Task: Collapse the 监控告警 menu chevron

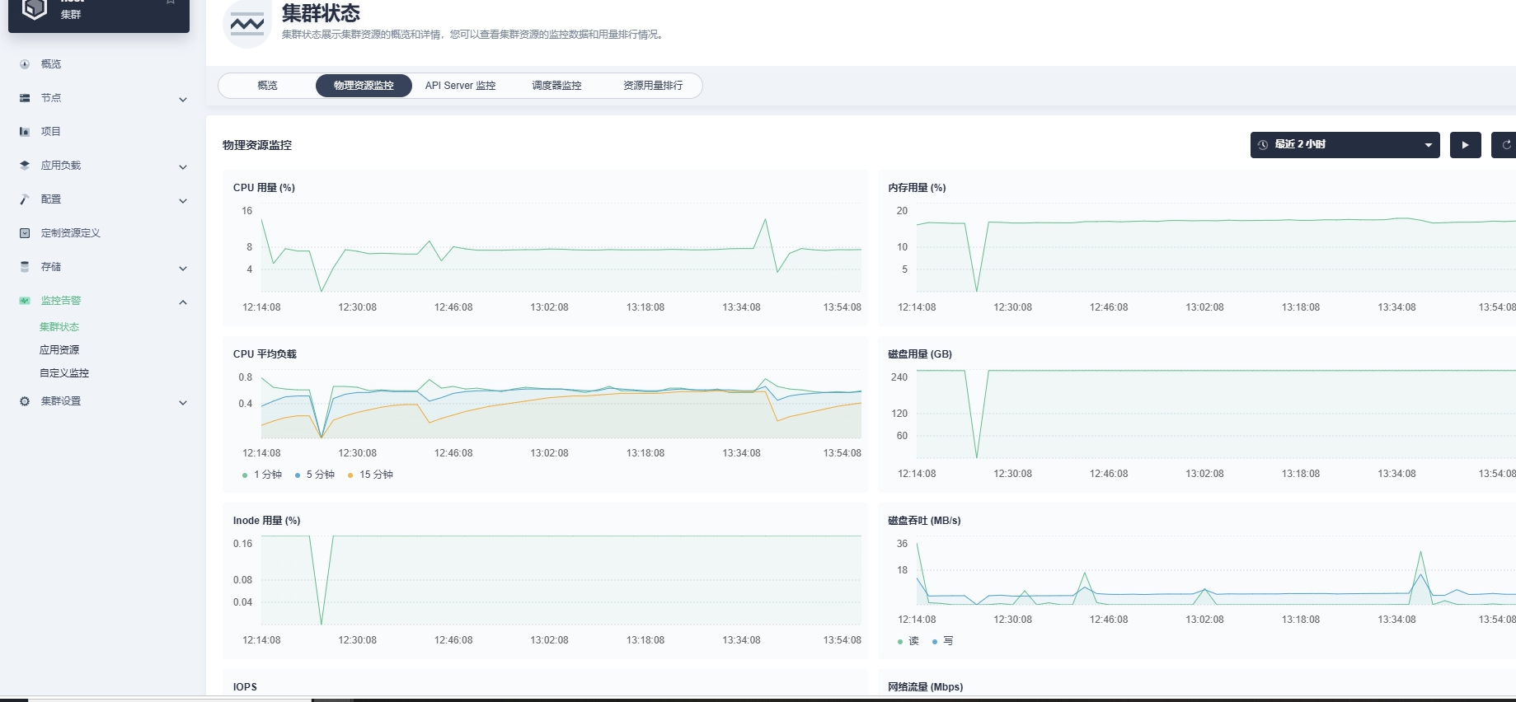Action: pos(183,302)
